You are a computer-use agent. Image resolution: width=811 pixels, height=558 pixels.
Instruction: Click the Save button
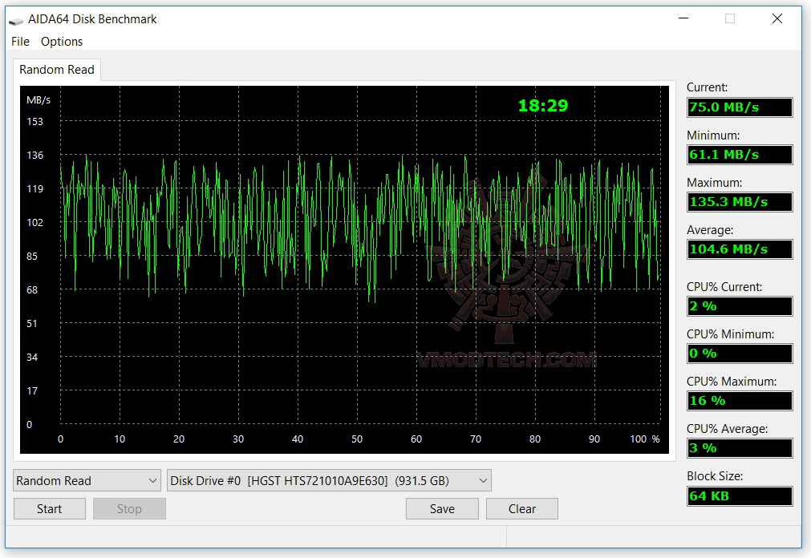442,508
